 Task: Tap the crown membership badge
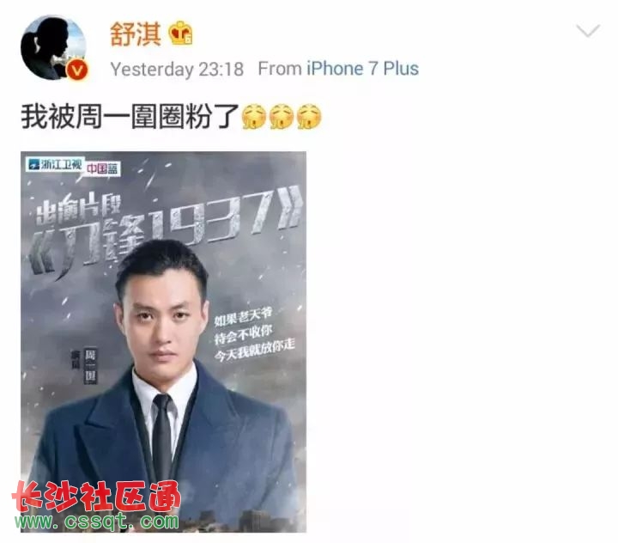[181, 33]
